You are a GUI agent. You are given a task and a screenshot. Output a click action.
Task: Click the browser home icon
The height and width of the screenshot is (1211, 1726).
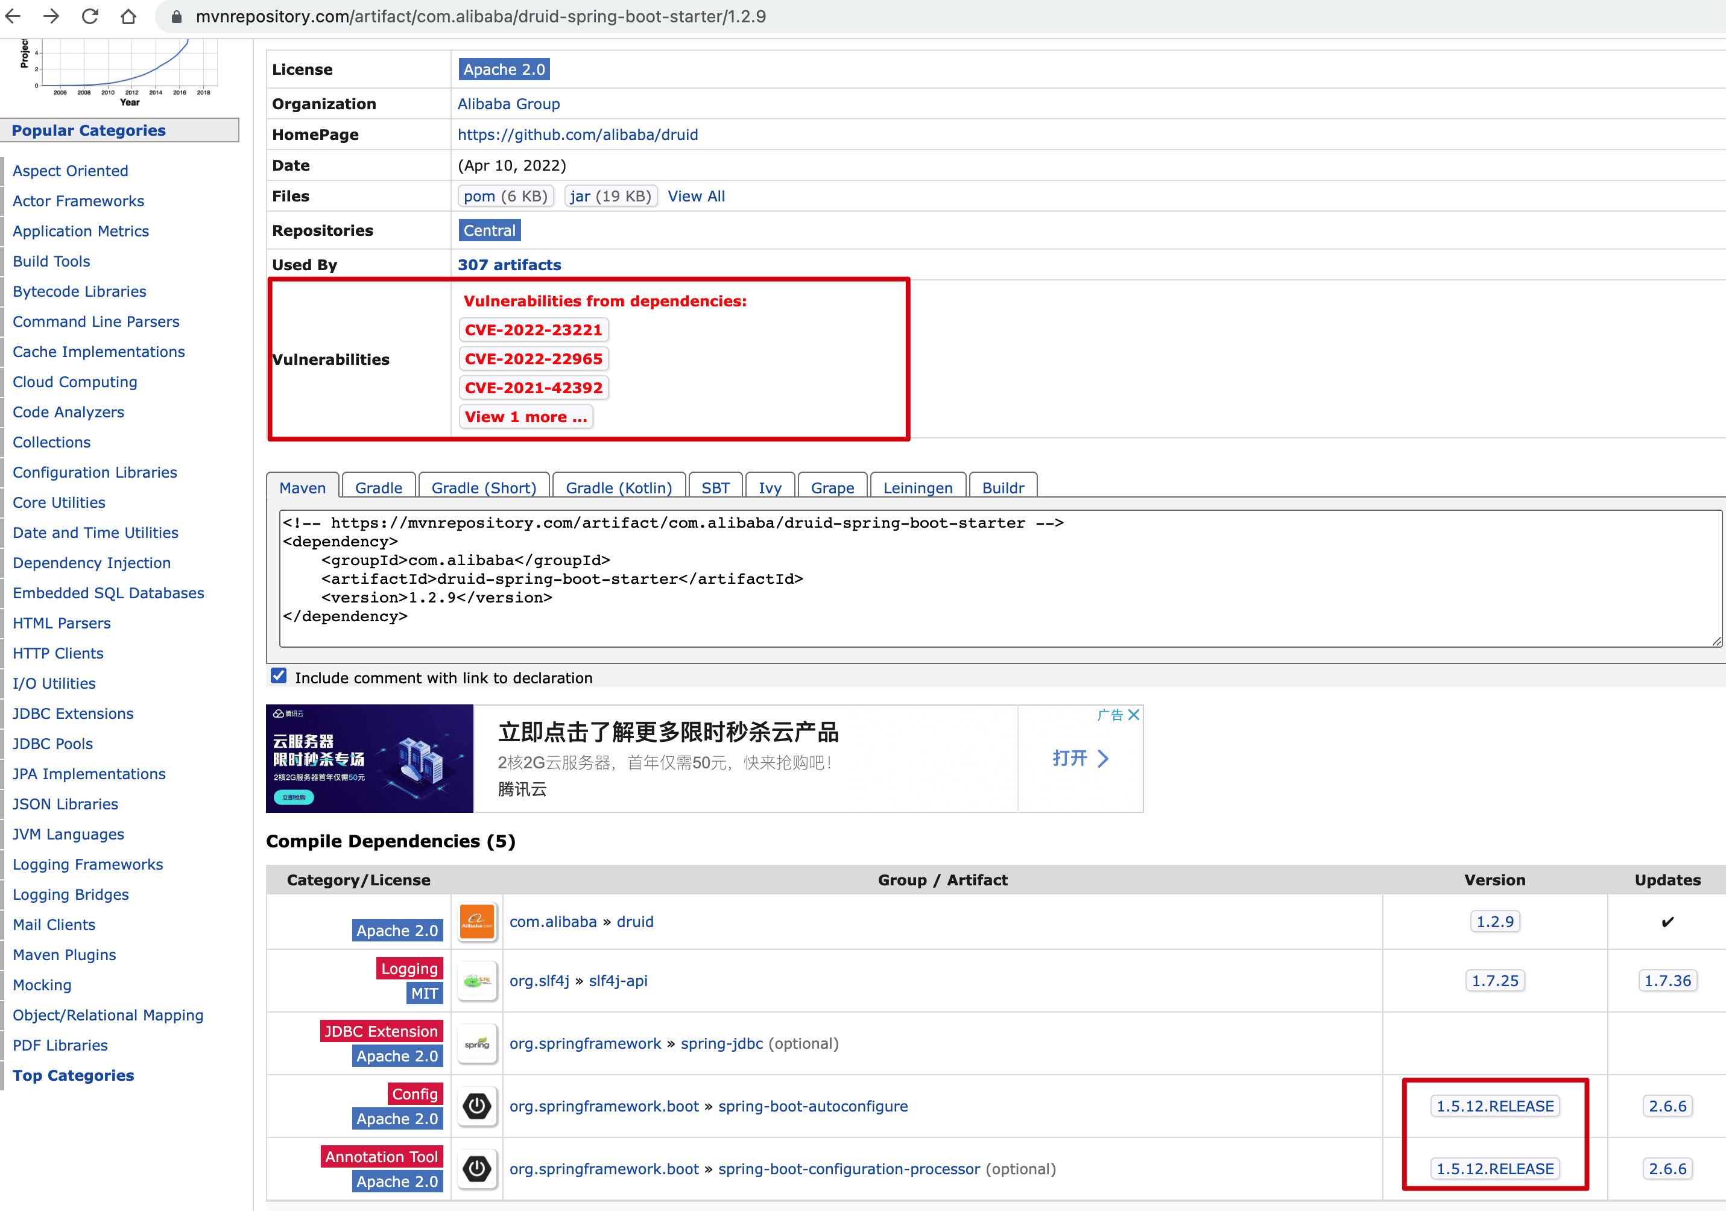128,16
